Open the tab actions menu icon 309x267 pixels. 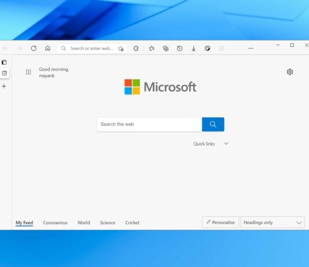pos(4,62)
